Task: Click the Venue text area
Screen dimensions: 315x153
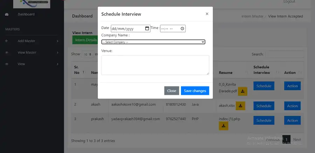Action: 155,65
